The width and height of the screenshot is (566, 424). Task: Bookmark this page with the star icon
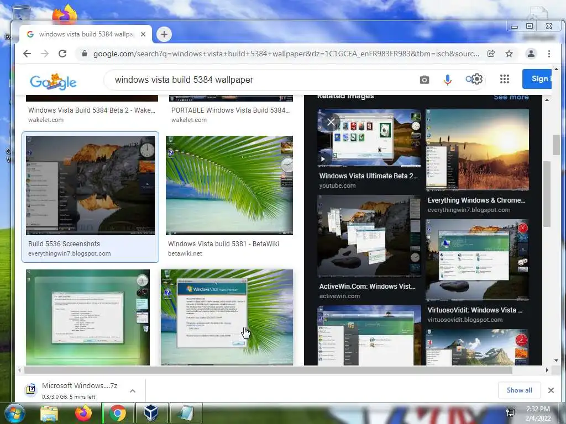point(509,54)
